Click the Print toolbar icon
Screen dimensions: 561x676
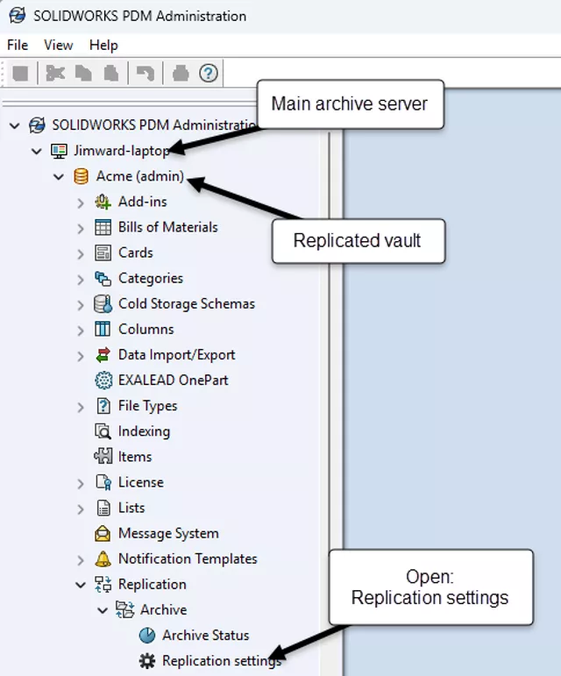(181, 74)
